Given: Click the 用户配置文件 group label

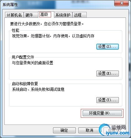Looking at the screenshot, I should tap(23, 57).
